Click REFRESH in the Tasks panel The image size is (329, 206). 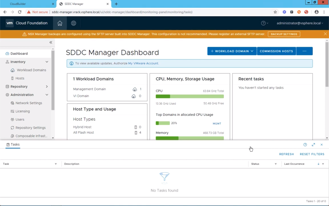click(286, 154)
